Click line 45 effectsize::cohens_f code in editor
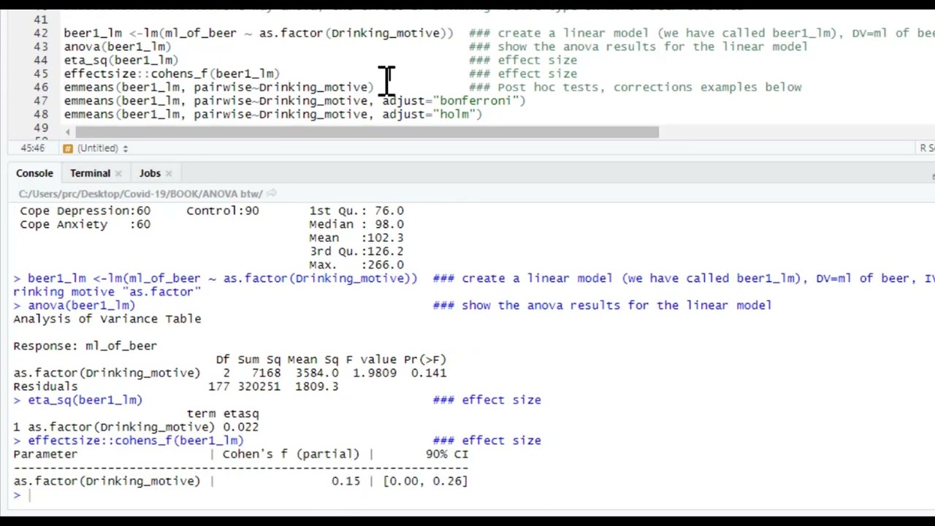The image size is (935, 526). 172,74
